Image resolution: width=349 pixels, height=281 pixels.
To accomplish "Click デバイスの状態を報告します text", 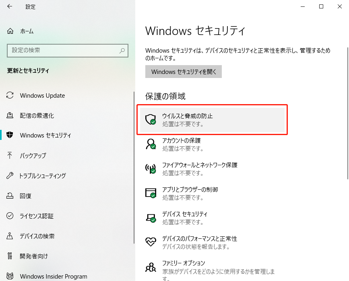I will tap(196, 246).
